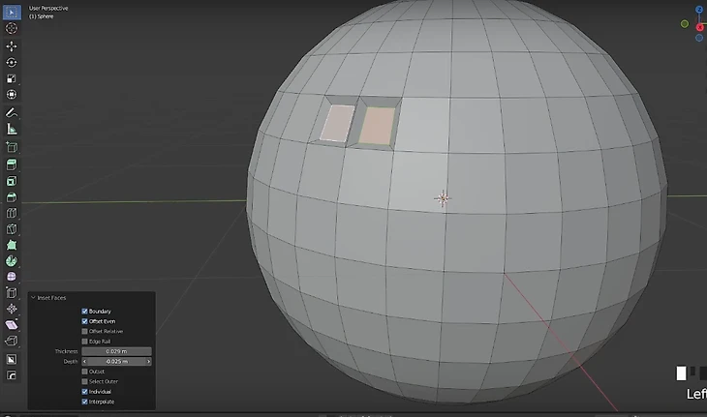Image resolution: width=707 pixels, height=417 pixels.
Task: Click the Inset Faces tool
Action: [x=12, y=180]
